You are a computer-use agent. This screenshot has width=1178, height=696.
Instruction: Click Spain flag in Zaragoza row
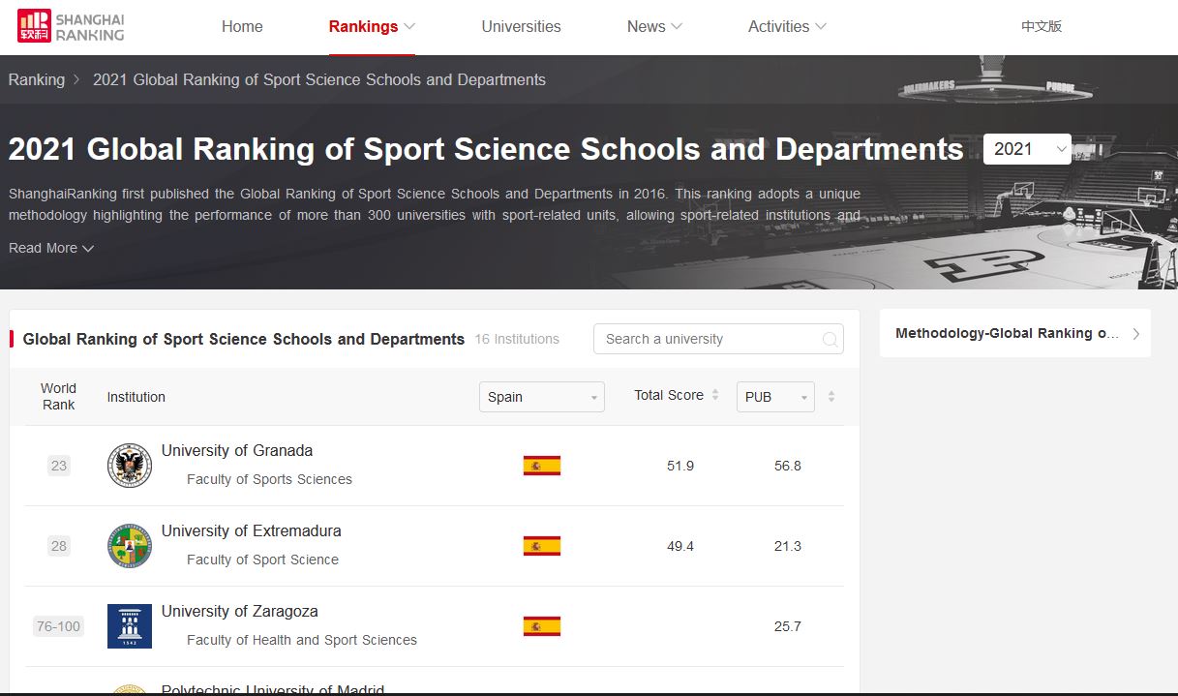[542, 626]
